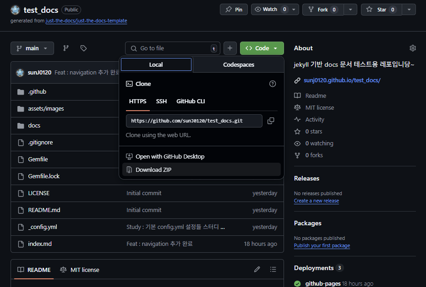Open repository About settings gear
This screenshot has width=426, height=287.
[x=413, y=48]
